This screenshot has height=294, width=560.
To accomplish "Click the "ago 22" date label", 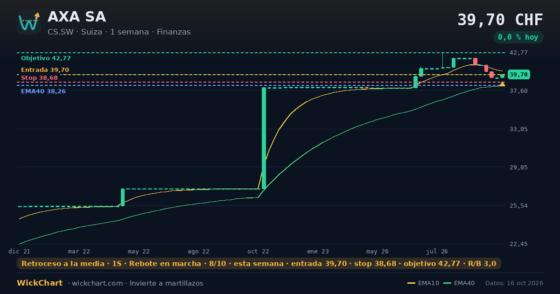I will point(198,251).
